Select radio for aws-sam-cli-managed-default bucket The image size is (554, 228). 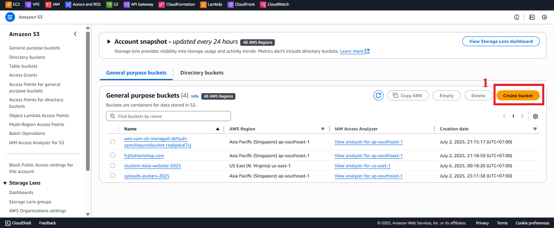coord(112,142)
